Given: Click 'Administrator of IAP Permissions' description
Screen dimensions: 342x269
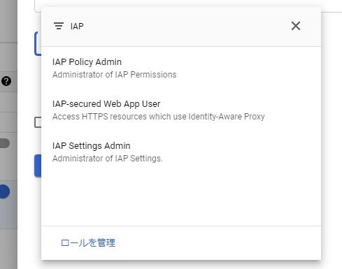Looking at the screenshot, I should tap(114, 75).
